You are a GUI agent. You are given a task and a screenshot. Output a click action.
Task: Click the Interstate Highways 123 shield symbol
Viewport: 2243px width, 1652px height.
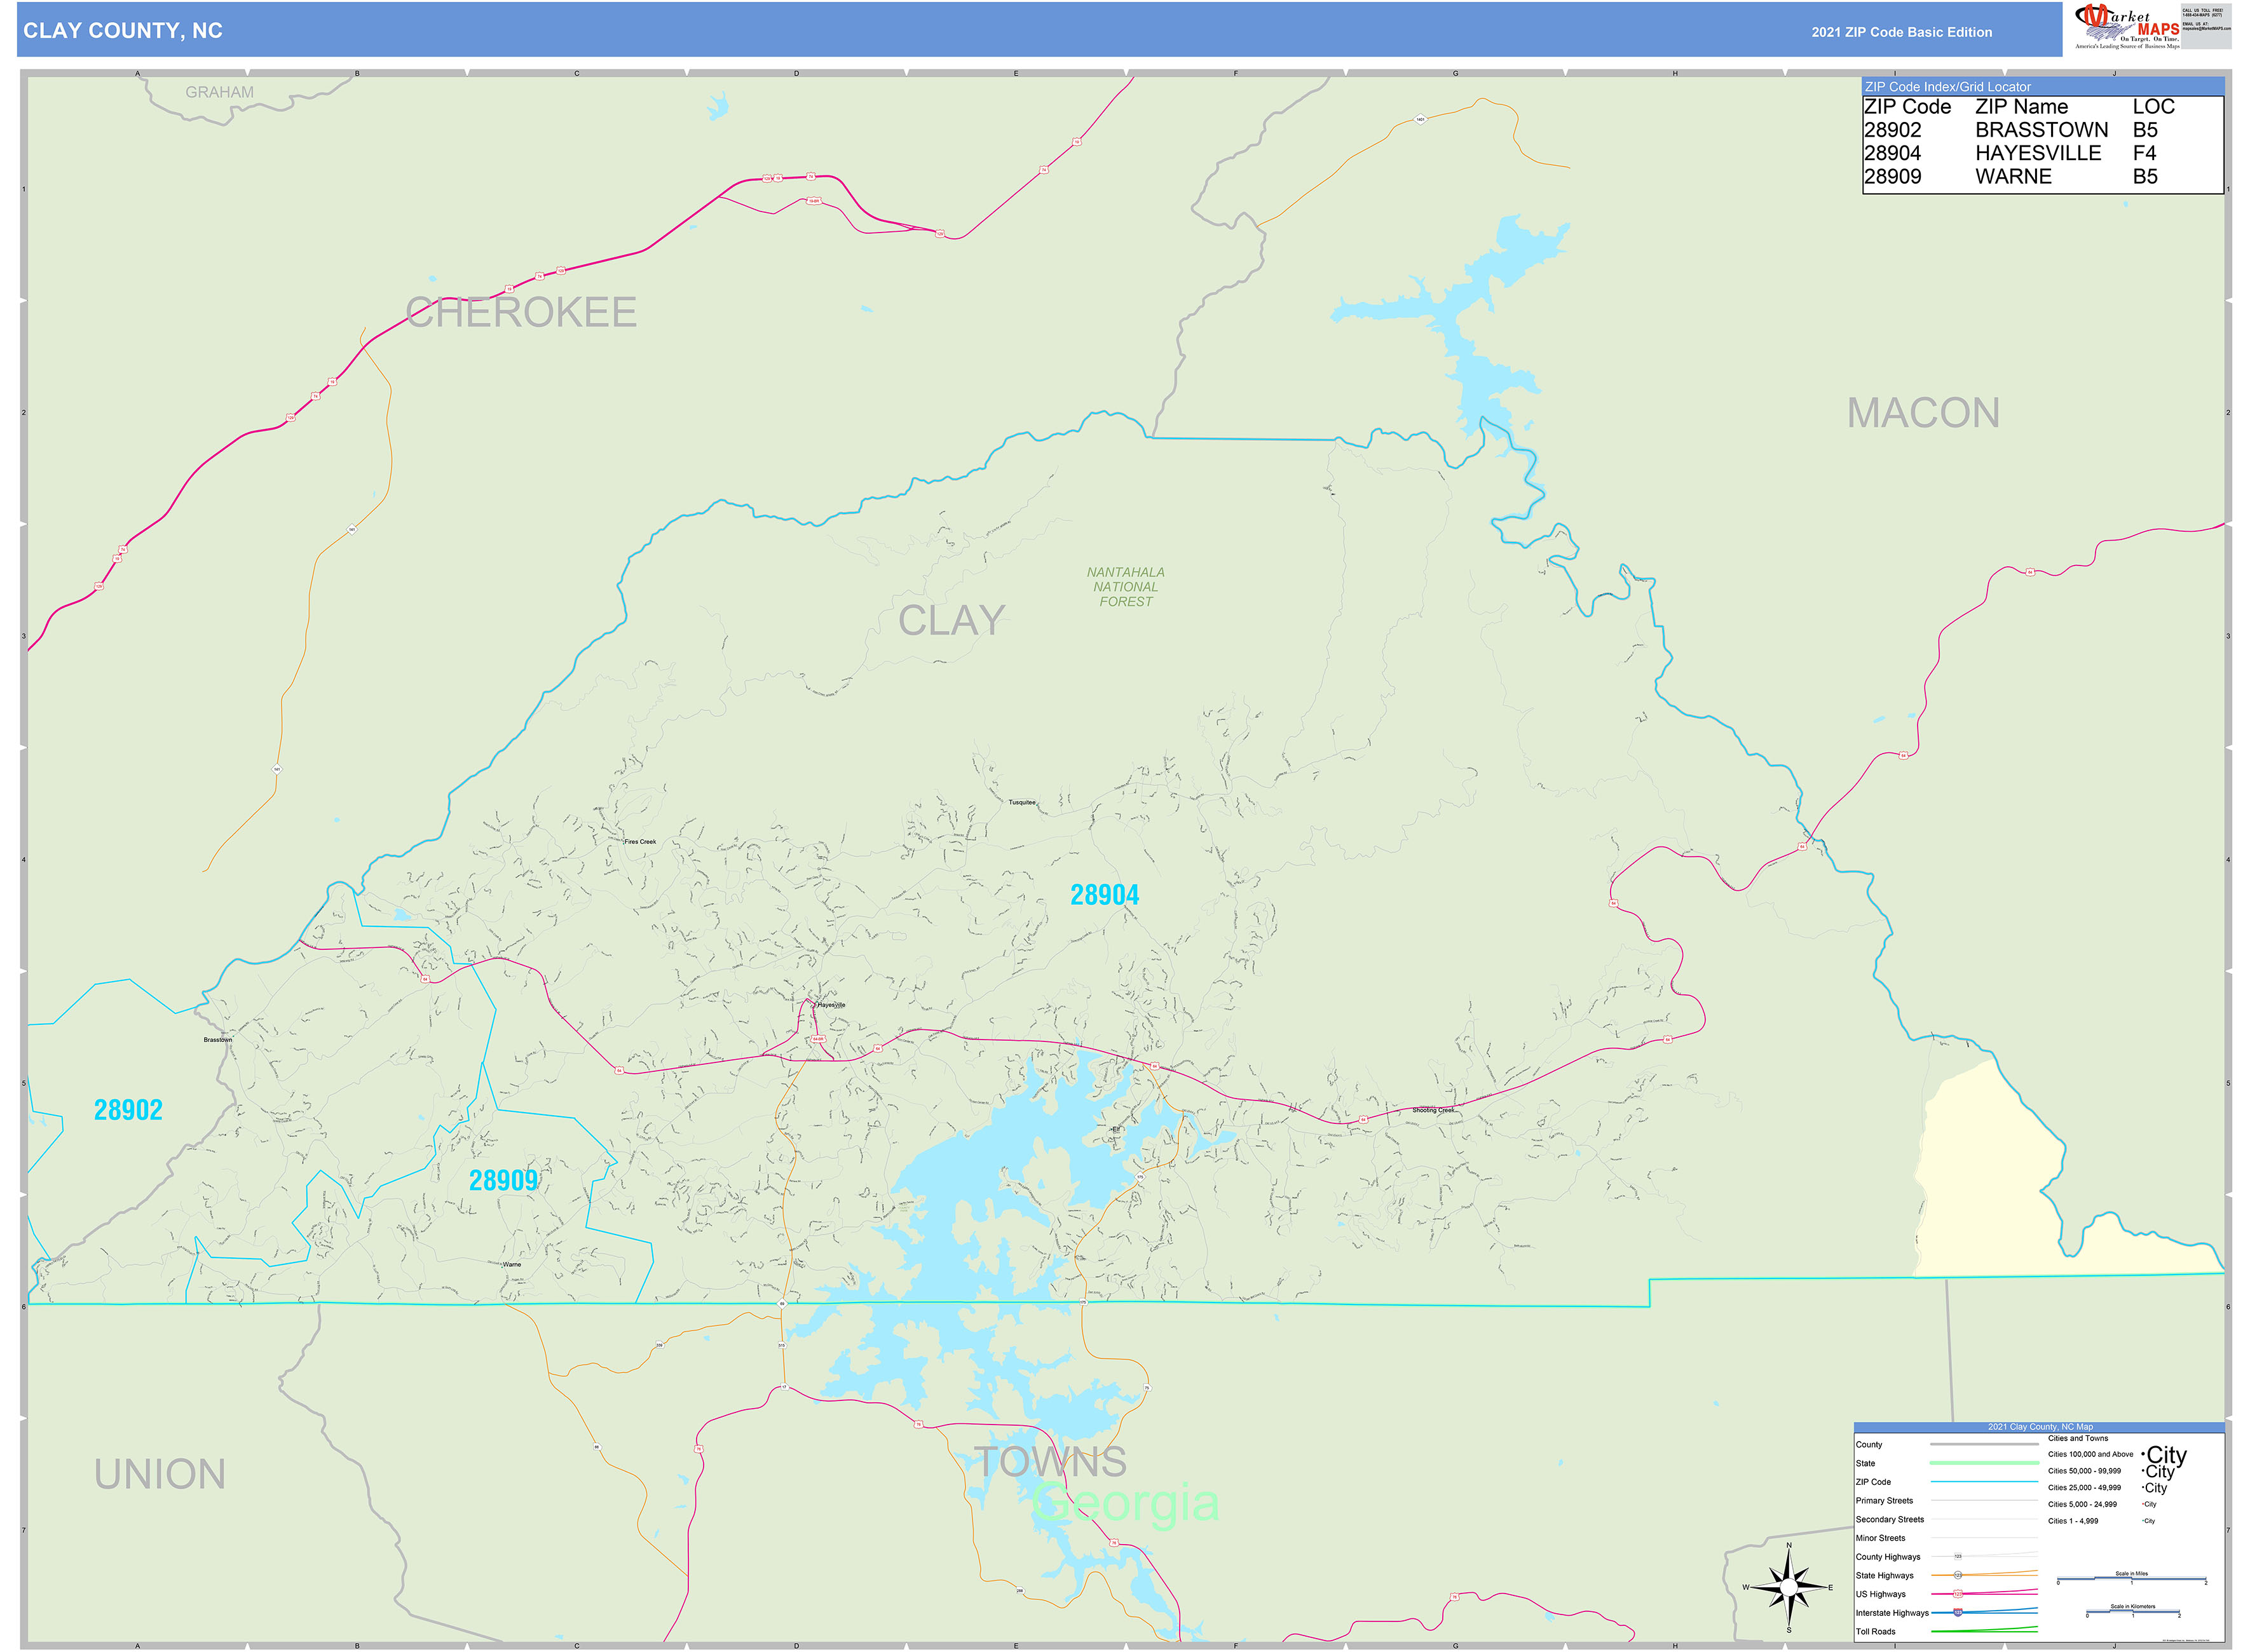pyautogui.click(x=1958, y=1613)
